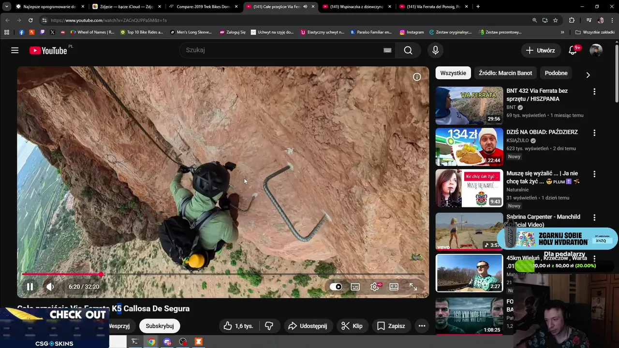Enter full screen mode
This screenshot has width=619, height=348.
[413, 287]
